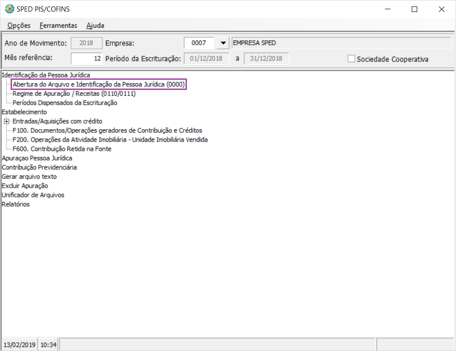Open the Empresa dropdown arrow
This screenshot has width=456, height=351.
(223, 43)
